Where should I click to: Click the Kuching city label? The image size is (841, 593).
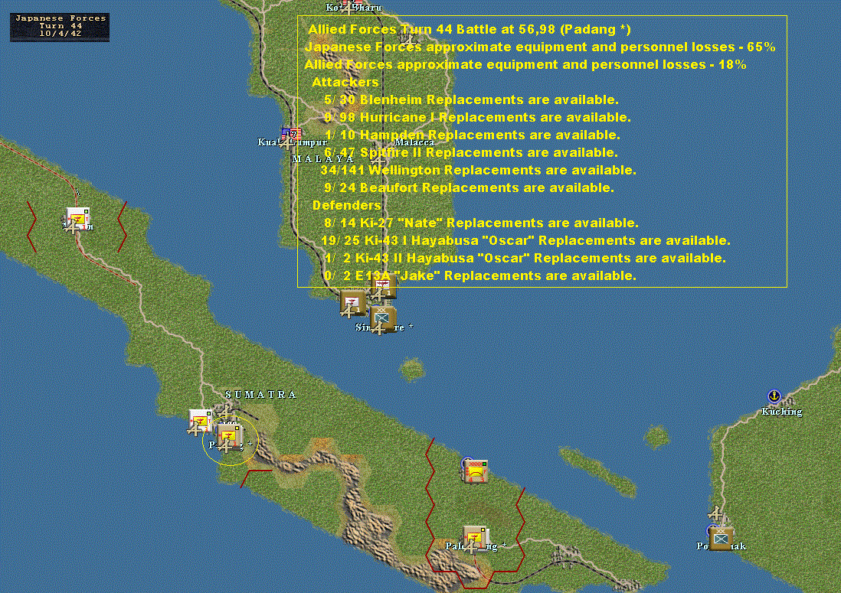click(782, 412)
